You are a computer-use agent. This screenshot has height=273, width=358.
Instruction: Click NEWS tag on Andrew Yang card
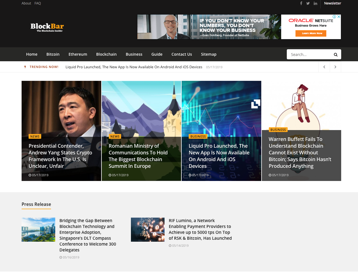tap(35, 136)
